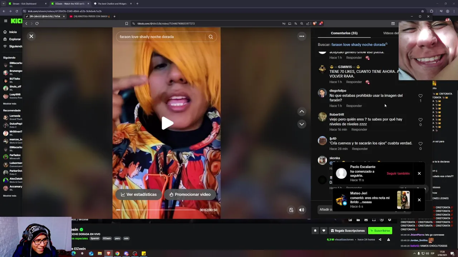The image size is (458, 257).
Task: Click the search magnifier in TikTok search box
Action: pos(211,37)
